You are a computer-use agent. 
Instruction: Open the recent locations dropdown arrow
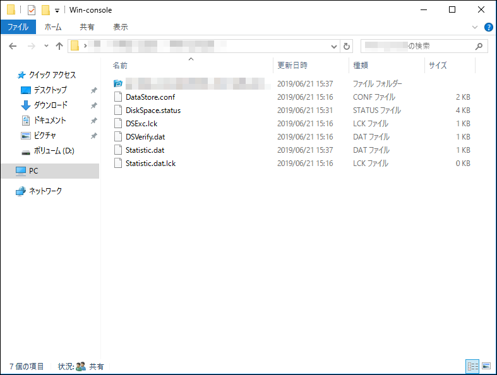pyautogui.click(x=46, y=46)
